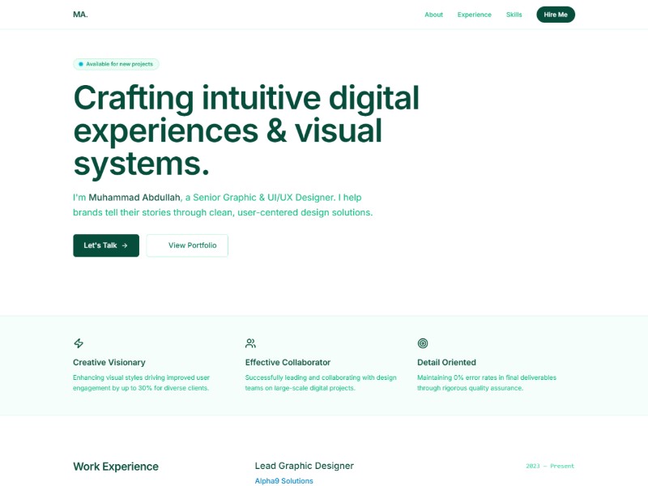Click the Work Experience section heading
The width and height of the screenshot is (648, 486).
pos(116,467)
